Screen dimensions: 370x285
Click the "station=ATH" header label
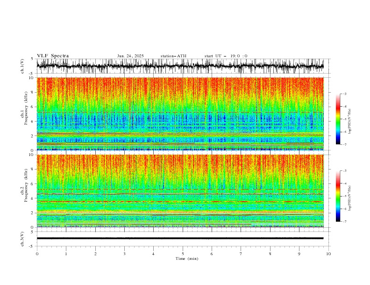click(x=173, y=56)
